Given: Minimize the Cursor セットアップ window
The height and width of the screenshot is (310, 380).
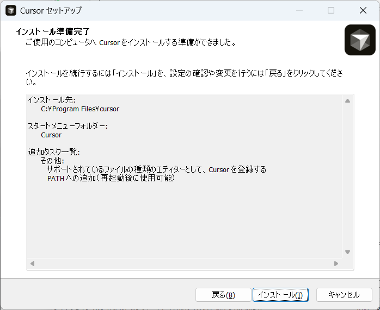Looking at the screenshot, I should 299,10.
